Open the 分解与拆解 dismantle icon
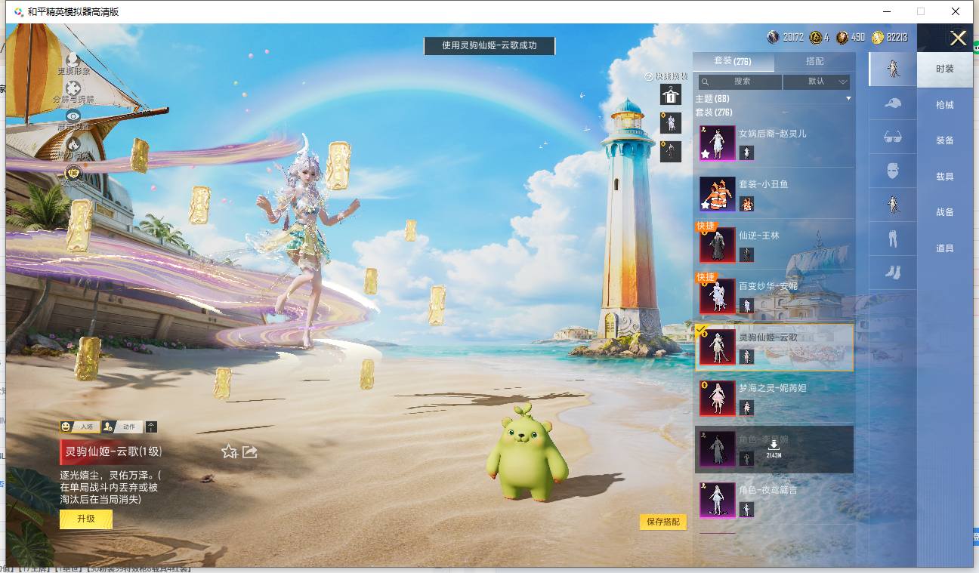Viewport: 979px width, 573px height. tap(73, 89)
